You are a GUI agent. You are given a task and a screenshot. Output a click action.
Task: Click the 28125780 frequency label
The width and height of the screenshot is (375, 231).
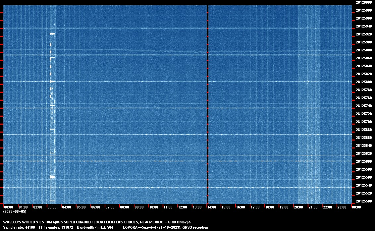tap(364, 90)
